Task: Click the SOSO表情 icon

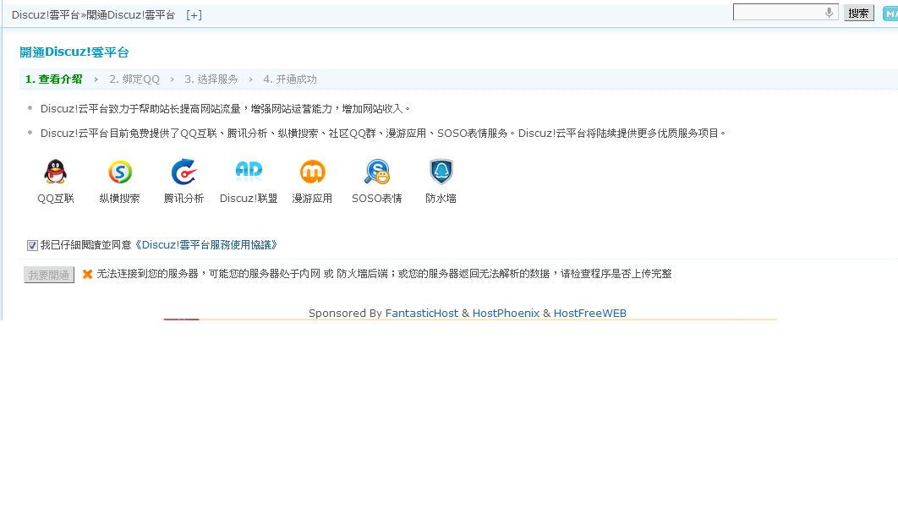Action: tap(377, 172)
